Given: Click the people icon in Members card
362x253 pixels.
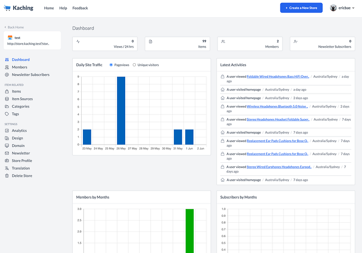Looking at the screenshot, I should (223, 42).
